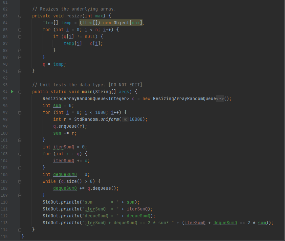Click line number 110 in the gutter
The width and height of the screenshot is (285, 241).
(5, 202)
